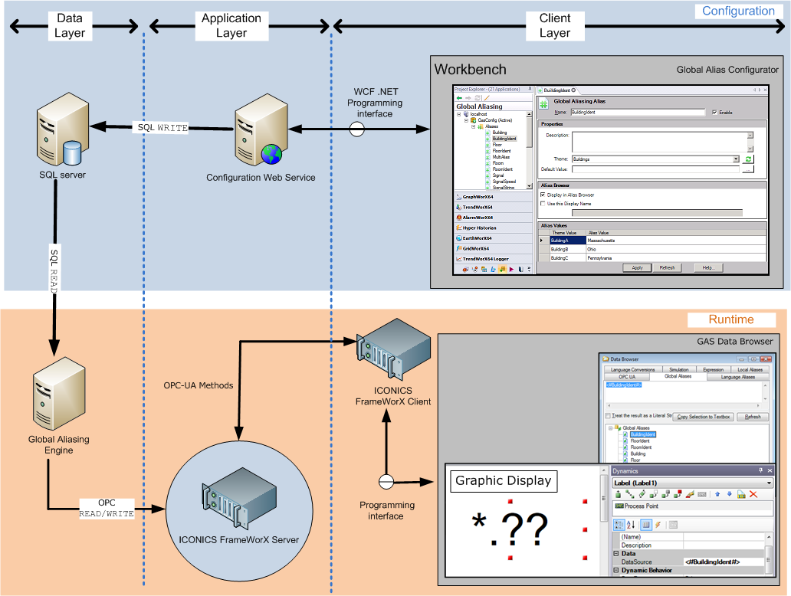This screenshot has width=791, height=596.
Task: Collapse the Global Aliases tree node
Action: 609,427
